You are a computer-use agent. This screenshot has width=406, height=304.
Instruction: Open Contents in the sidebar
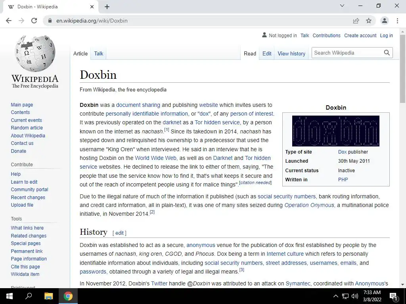(20, 112)
